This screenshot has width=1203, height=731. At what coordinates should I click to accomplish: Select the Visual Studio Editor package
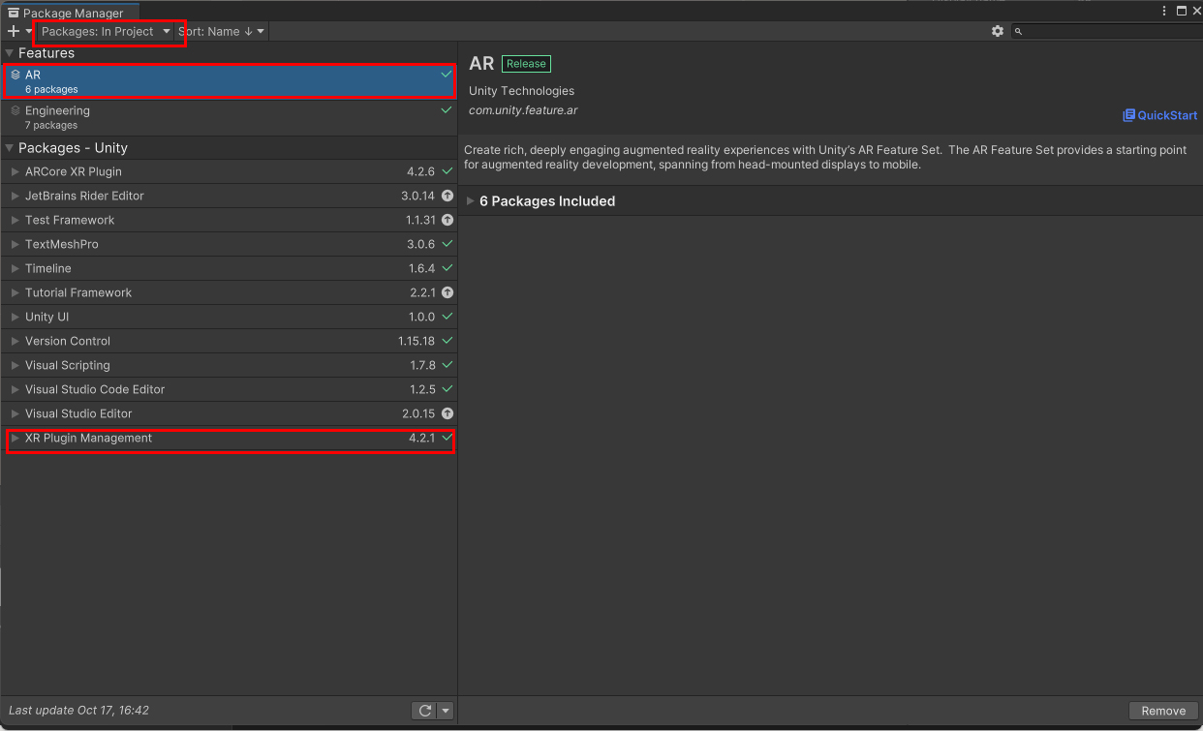tap(229, 413)
